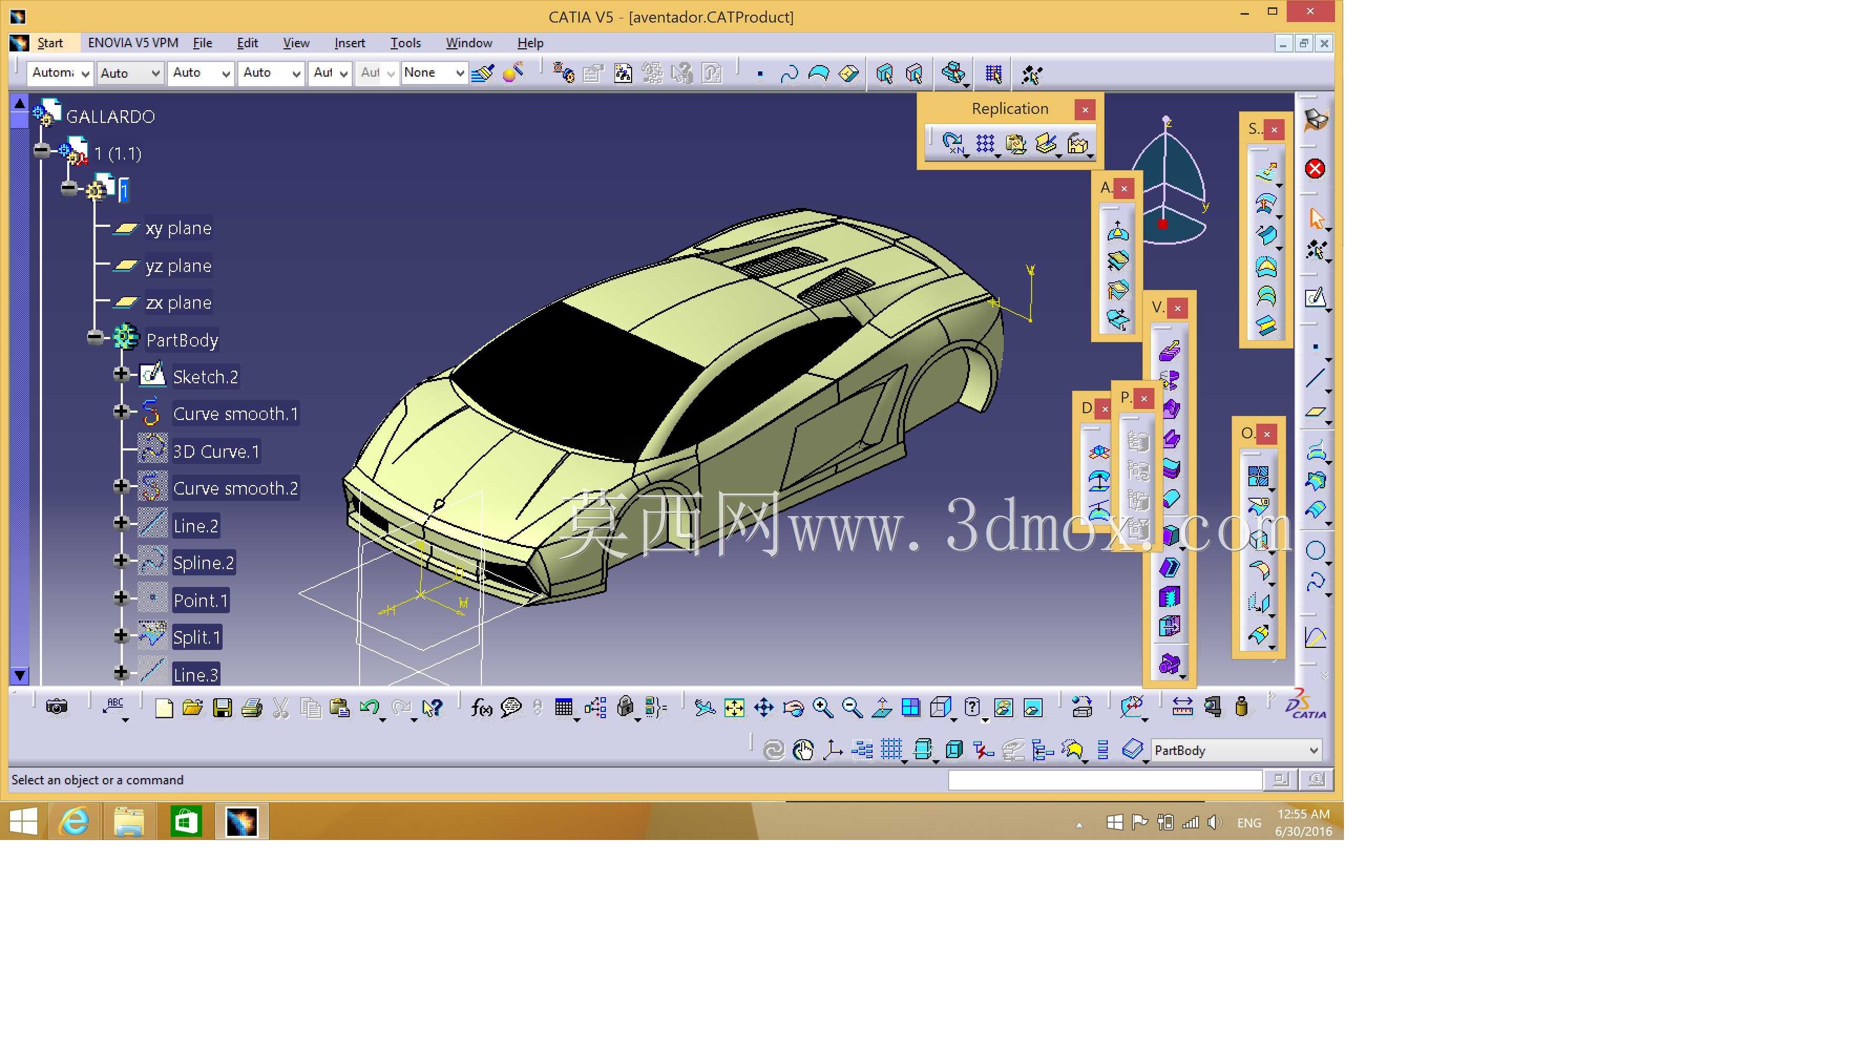Undo the last action
Viewport: 1849px width, 1050px height.
[369, 708]
